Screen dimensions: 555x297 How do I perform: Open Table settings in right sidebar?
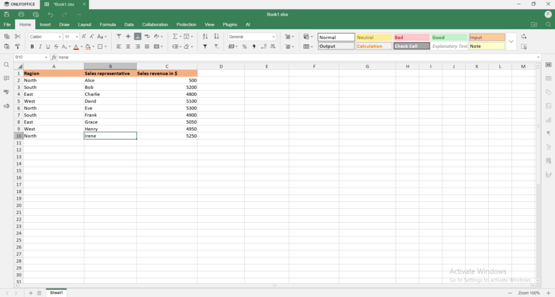(548, 78)
